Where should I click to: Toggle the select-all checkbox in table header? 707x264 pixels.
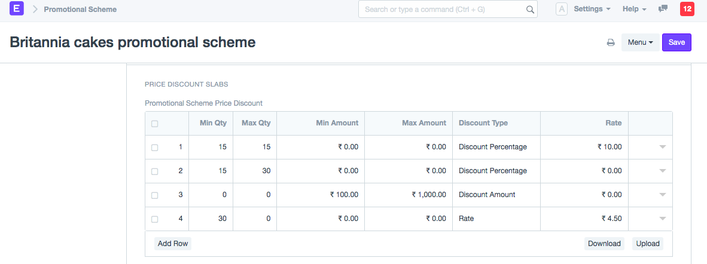point(155,124)
